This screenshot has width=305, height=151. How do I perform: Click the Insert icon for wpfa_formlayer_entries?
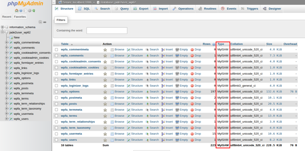tap(163, 74)
